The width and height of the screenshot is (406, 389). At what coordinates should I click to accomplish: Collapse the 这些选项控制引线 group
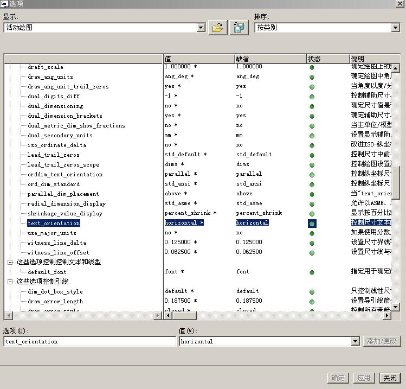tap(10, 282)
